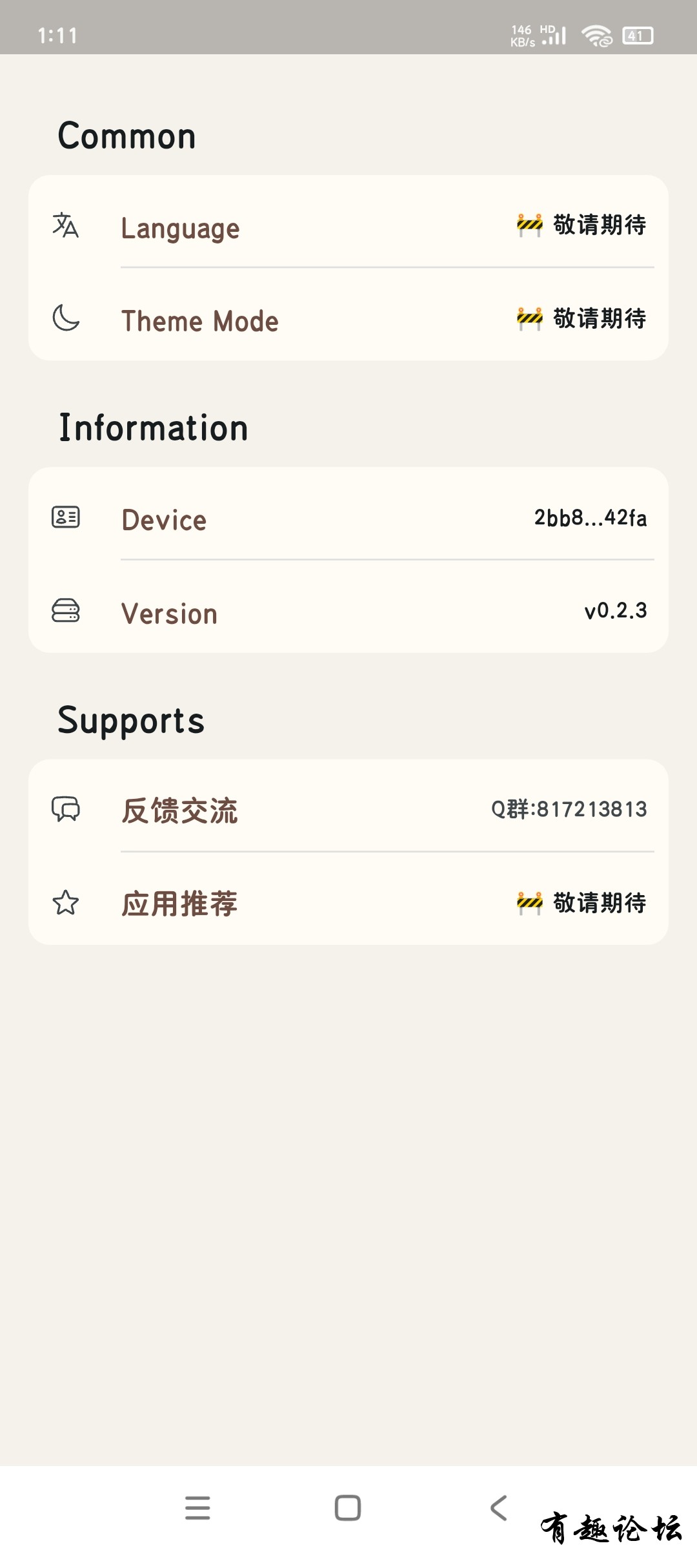697x1550 pixels.
Task: Tap 敬请期待 label next to 应用推荐
Action: [600, 903]
